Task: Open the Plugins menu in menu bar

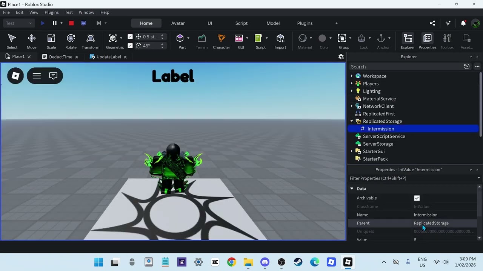Action: pos(52,12)
